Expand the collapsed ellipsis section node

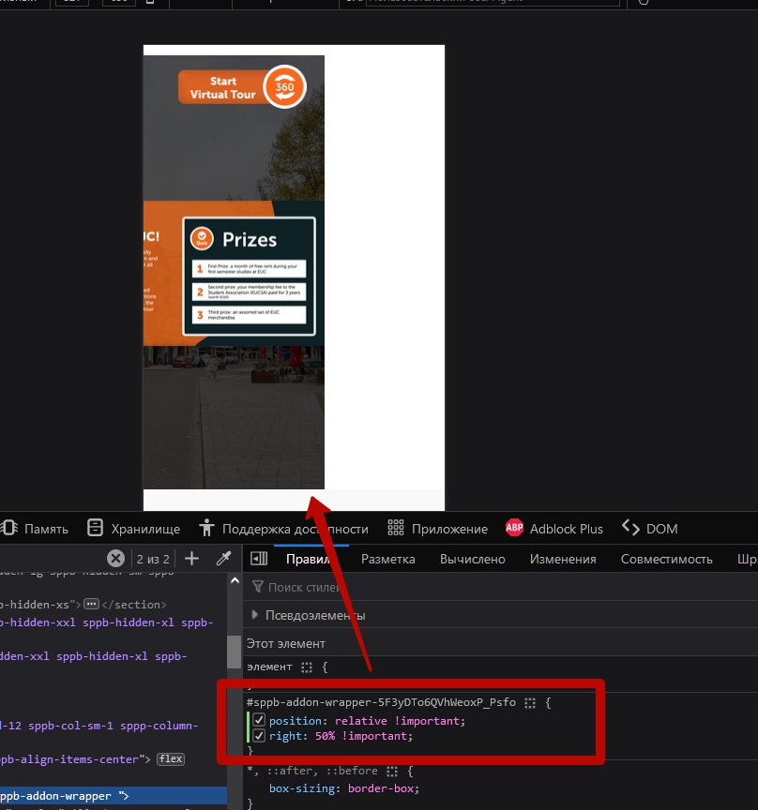point(91,605)
